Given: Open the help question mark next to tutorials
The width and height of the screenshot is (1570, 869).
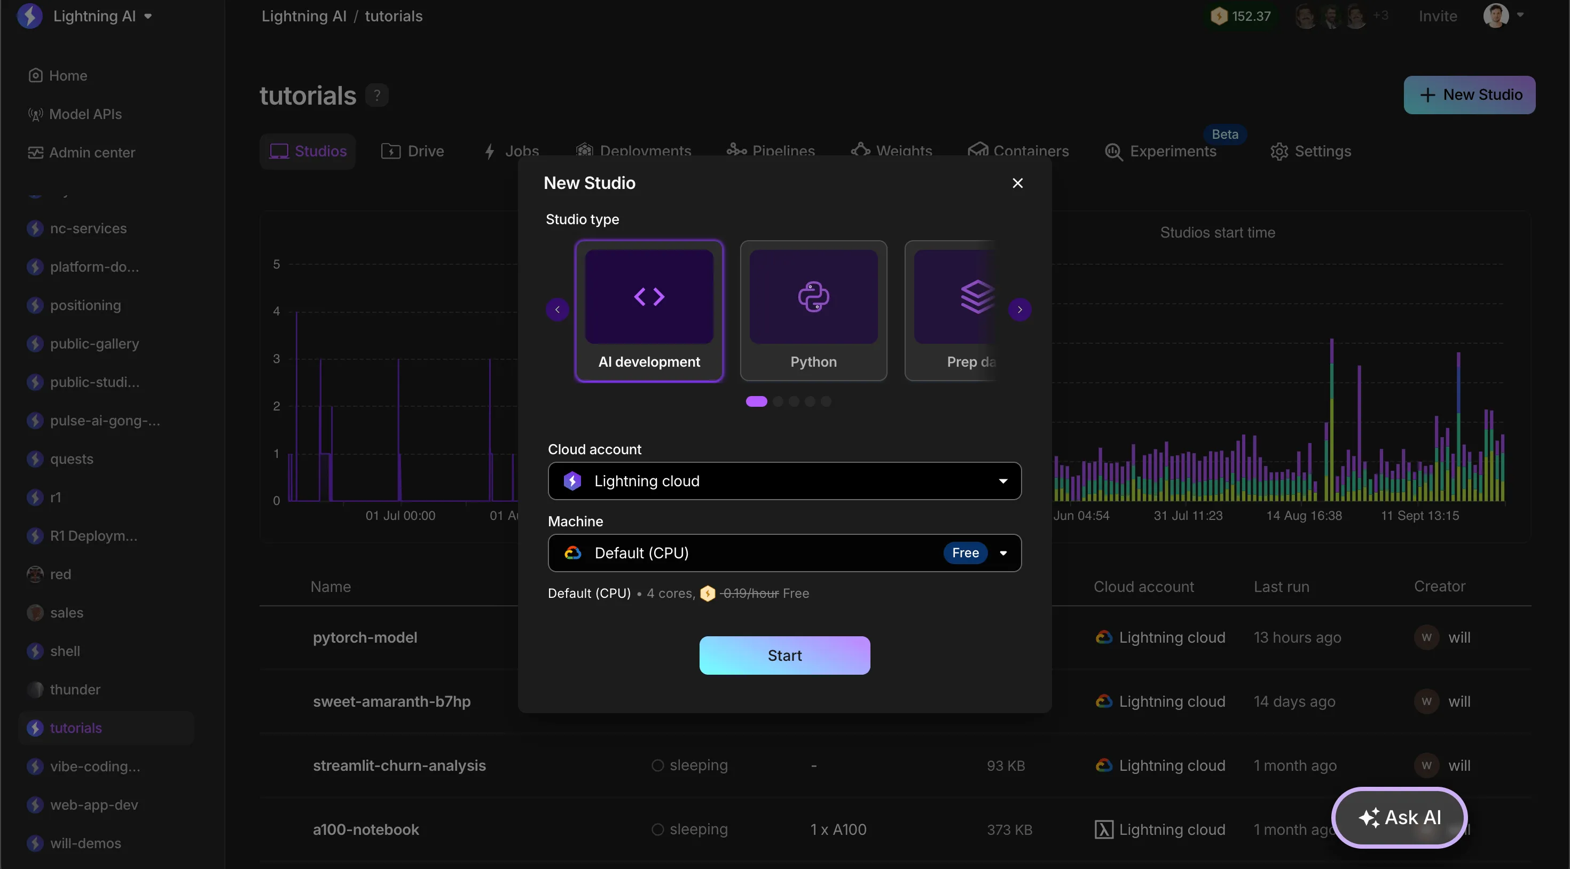Looking at the screenshot, I should [x=376, y=95].
